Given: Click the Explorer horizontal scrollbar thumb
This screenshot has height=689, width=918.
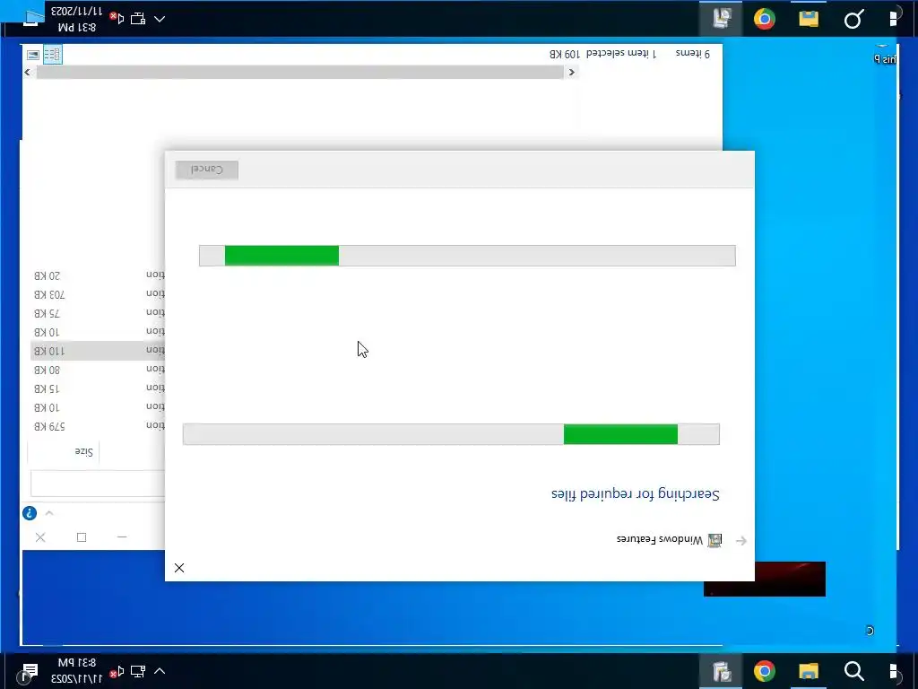Looking at the screenshot, I should click(300, 72).
